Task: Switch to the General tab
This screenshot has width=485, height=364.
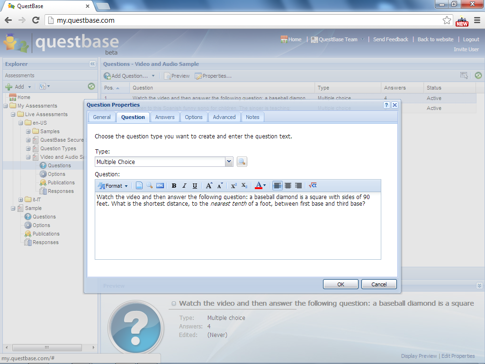Action: point(102,117)
